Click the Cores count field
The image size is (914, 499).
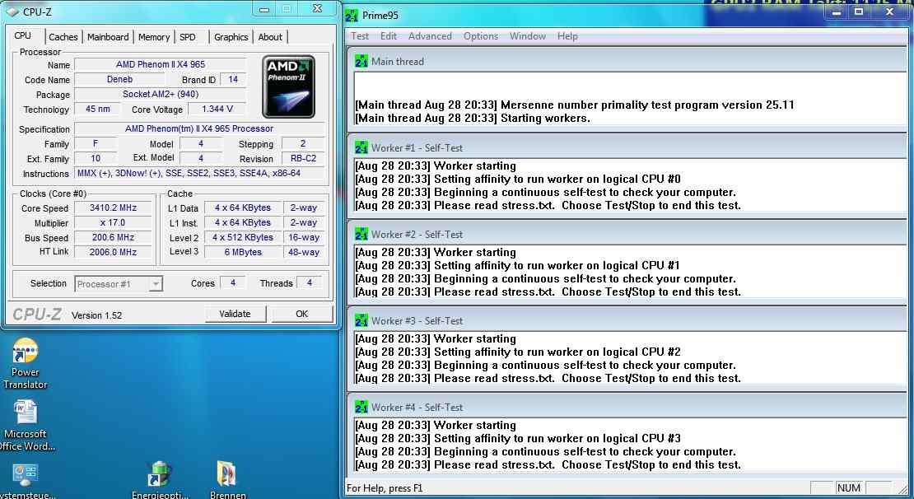click(232, 282)
